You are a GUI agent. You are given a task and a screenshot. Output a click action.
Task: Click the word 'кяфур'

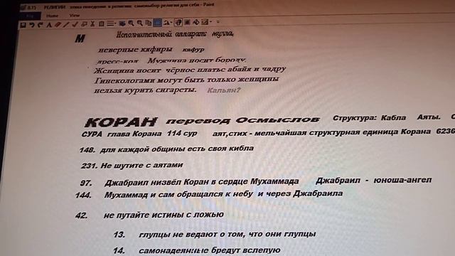(x=193, y=50)
